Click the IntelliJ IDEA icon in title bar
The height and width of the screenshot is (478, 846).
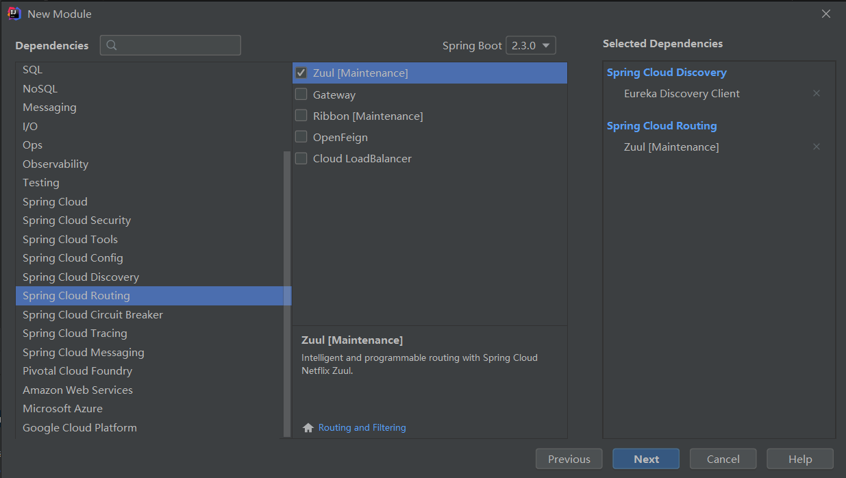coord(14,13)
